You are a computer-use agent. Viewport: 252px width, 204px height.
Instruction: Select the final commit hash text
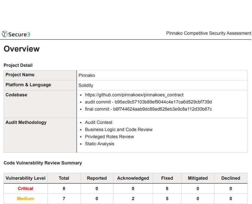[162, 109]
